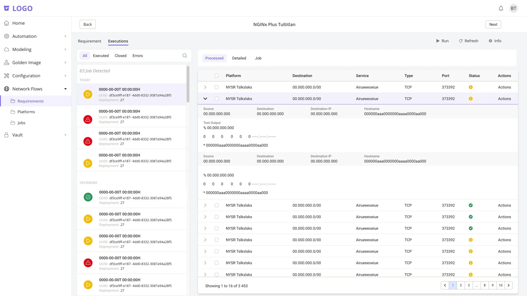This screenshot has height=296, width=527.
Task: Select the Executions tab
Action: pos(118,41)
